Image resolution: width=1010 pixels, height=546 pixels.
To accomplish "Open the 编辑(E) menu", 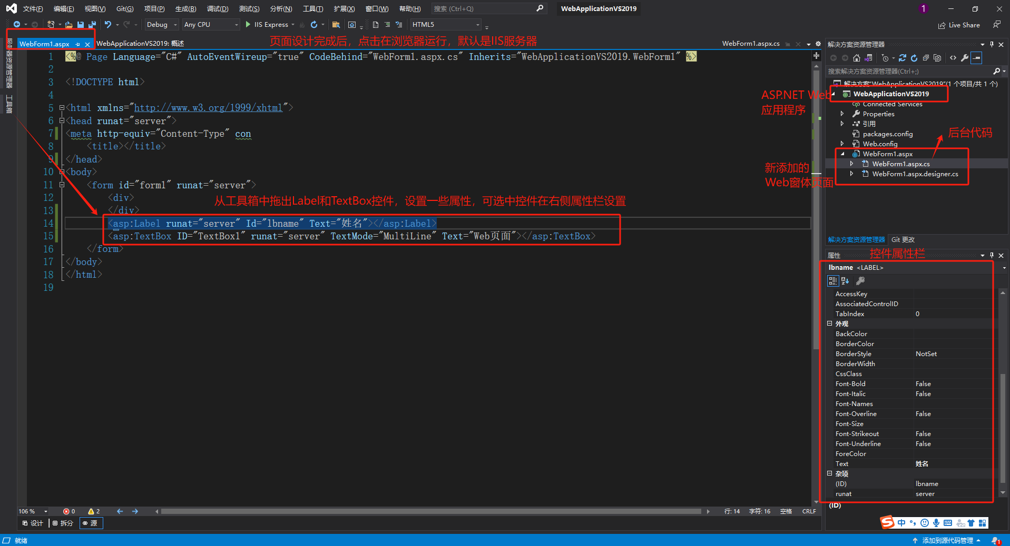I will click(64, 9).
